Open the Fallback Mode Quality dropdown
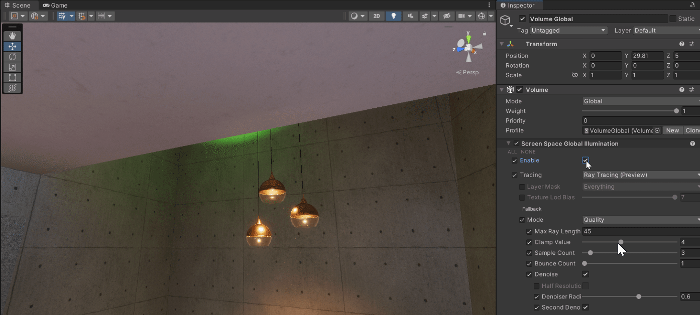Viewport: 700px width, 315px height. pyautogui.click(x=641, y=220)
